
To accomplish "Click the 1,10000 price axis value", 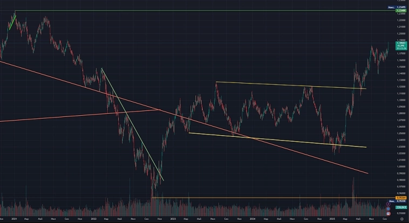I will point(401,100).
